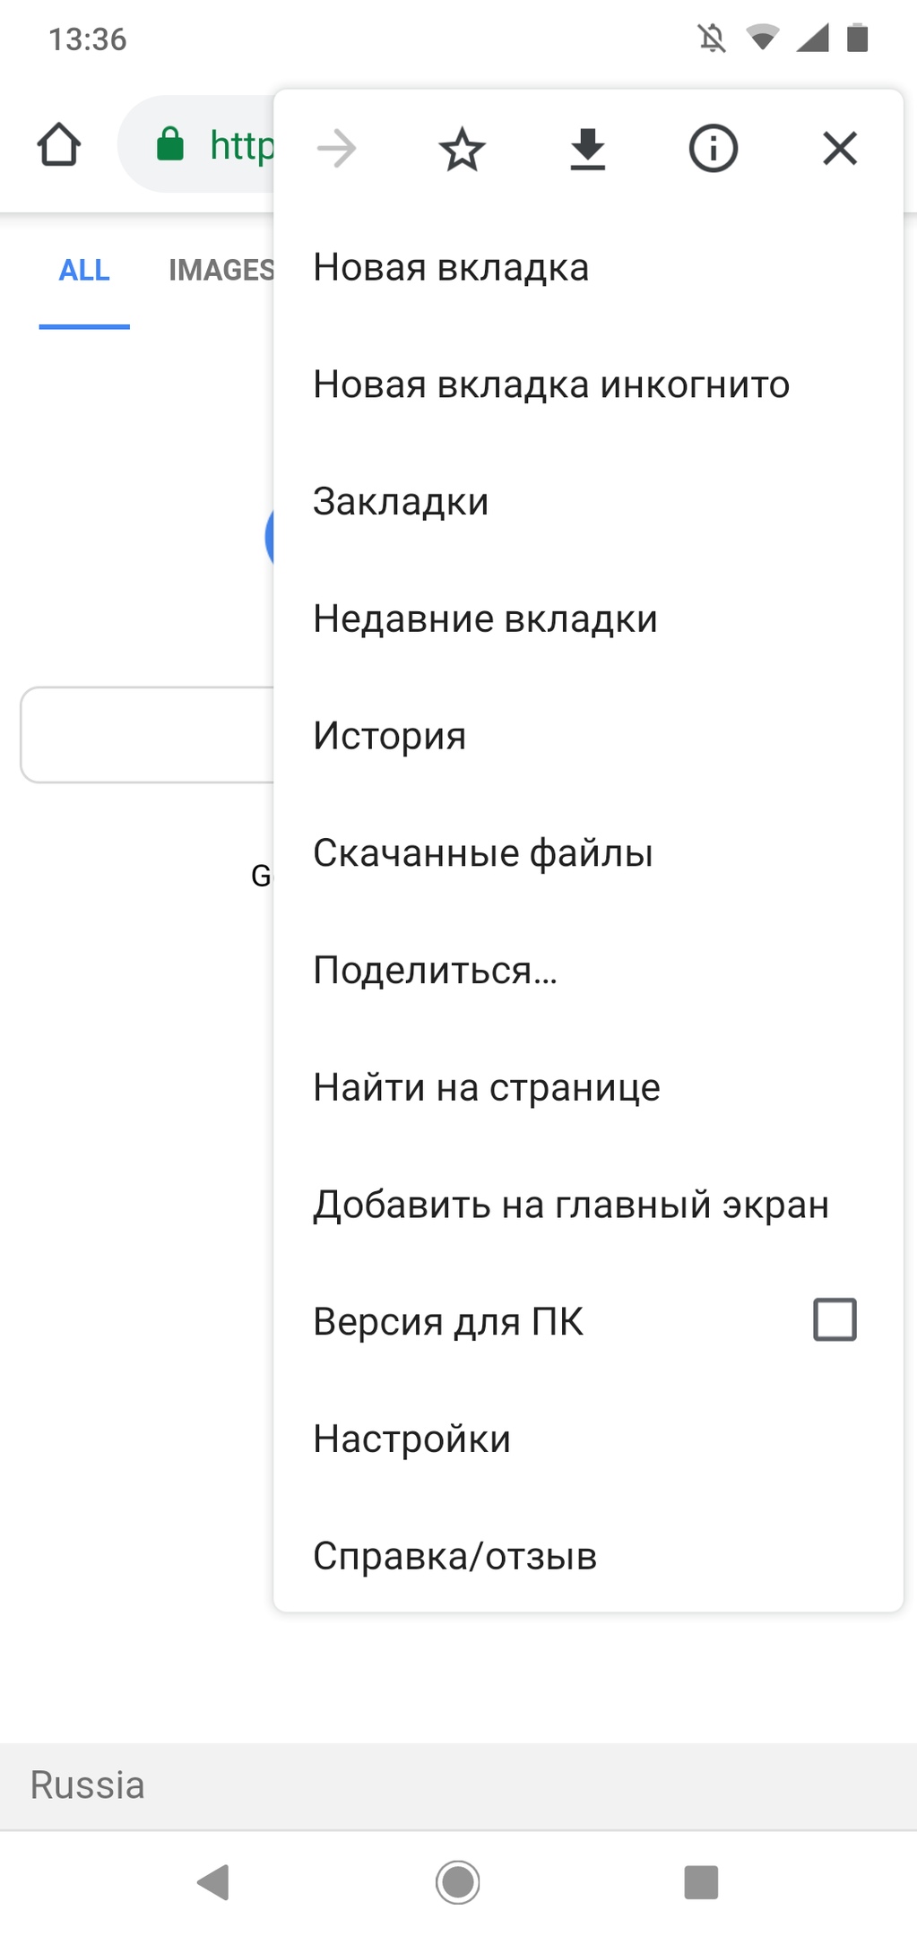917x1936 pixels.
Task: Tap the empty search input field
Action: (143, 735)
